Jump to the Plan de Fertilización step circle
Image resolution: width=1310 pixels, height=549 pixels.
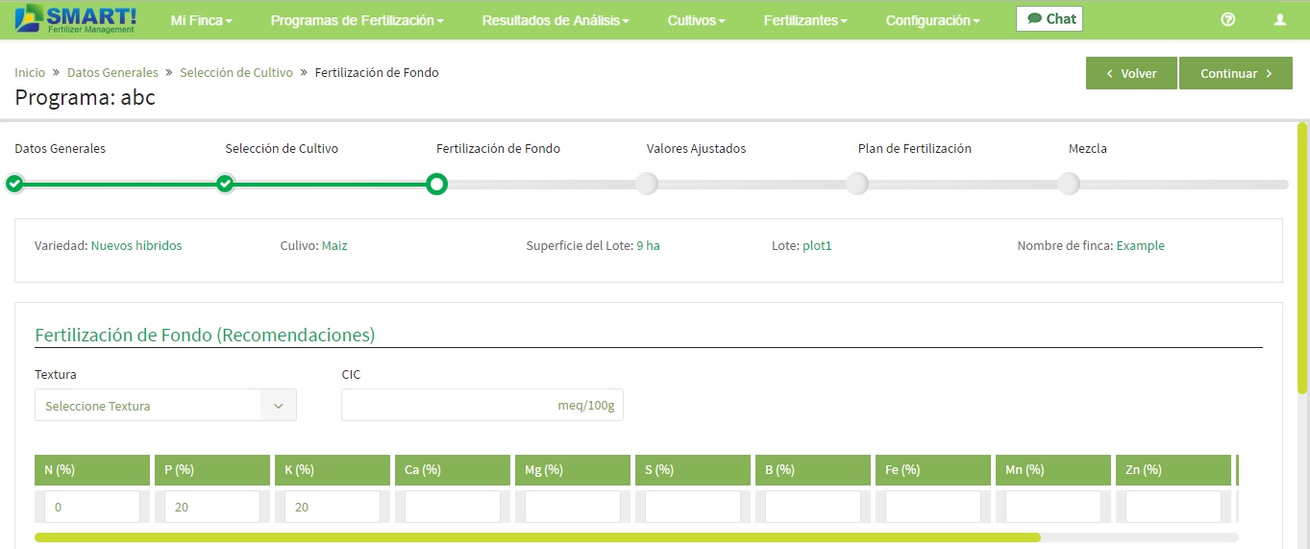(857, 184)
